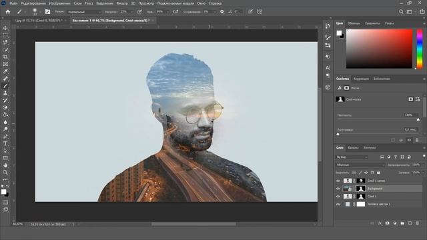427x240 pixels.
Task: Select the Eraser tool
Action: click(5, 107)
